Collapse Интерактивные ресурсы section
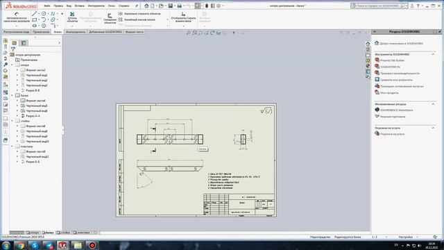 click(x=433, y=104)
